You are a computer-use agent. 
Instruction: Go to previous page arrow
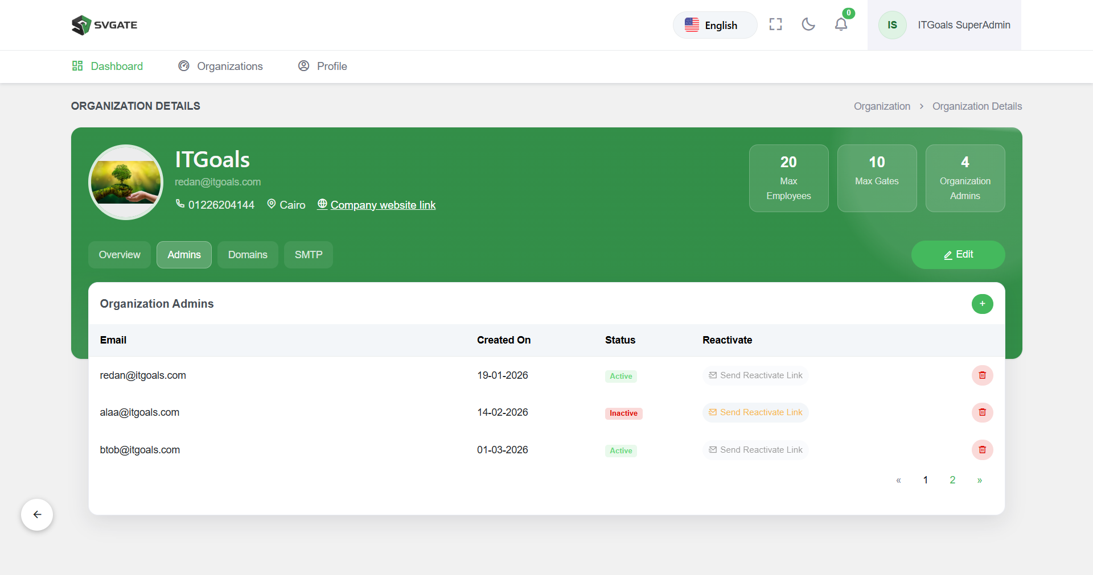coord(898,480)
